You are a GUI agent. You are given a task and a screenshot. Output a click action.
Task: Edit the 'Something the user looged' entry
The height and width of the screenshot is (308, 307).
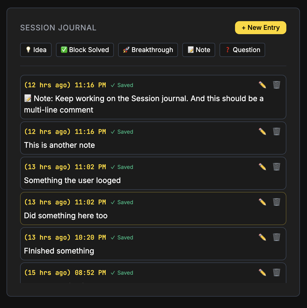pyautogui.click(x=262, y=167)
